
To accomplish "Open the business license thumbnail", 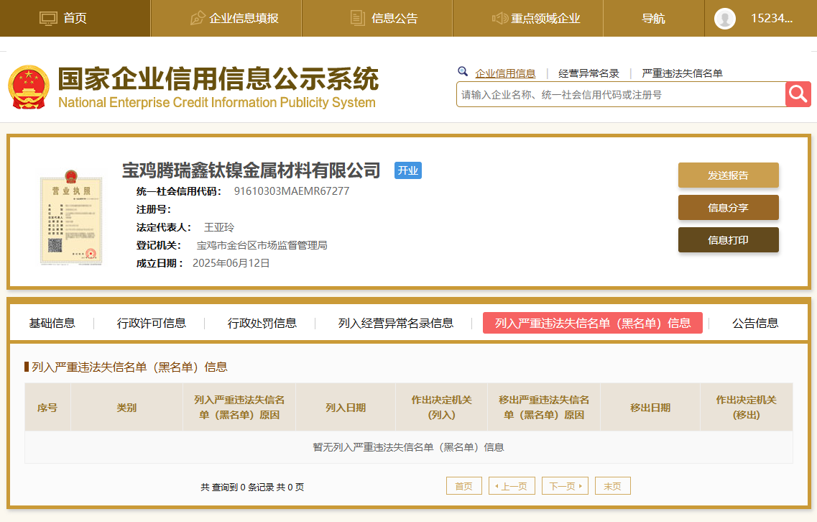I will (70, 218).
